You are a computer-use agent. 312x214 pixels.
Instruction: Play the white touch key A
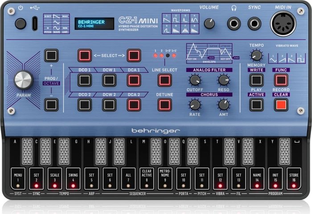pyautogui.click(x=15, y=152)
